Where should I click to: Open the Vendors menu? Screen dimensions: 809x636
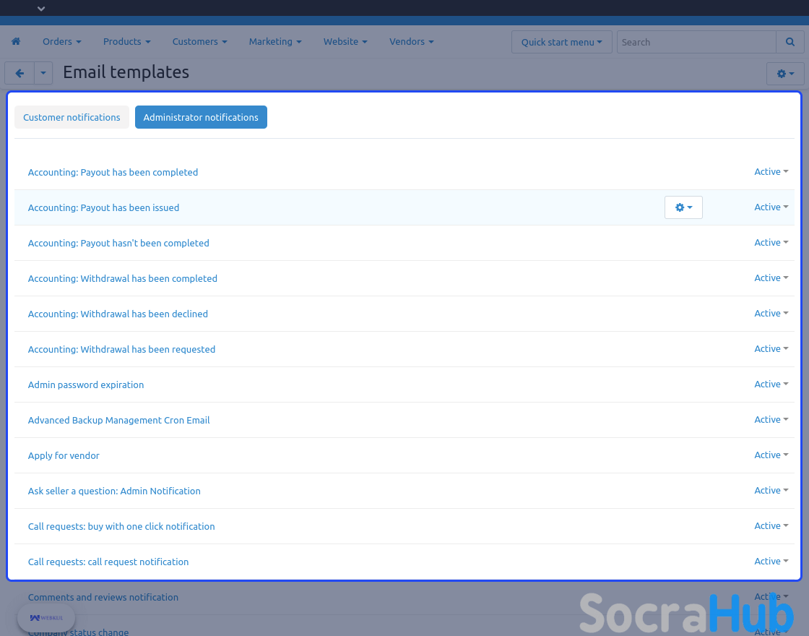click(x=411, y=41)
